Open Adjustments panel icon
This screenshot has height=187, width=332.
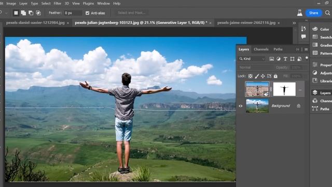coord(315,73)
